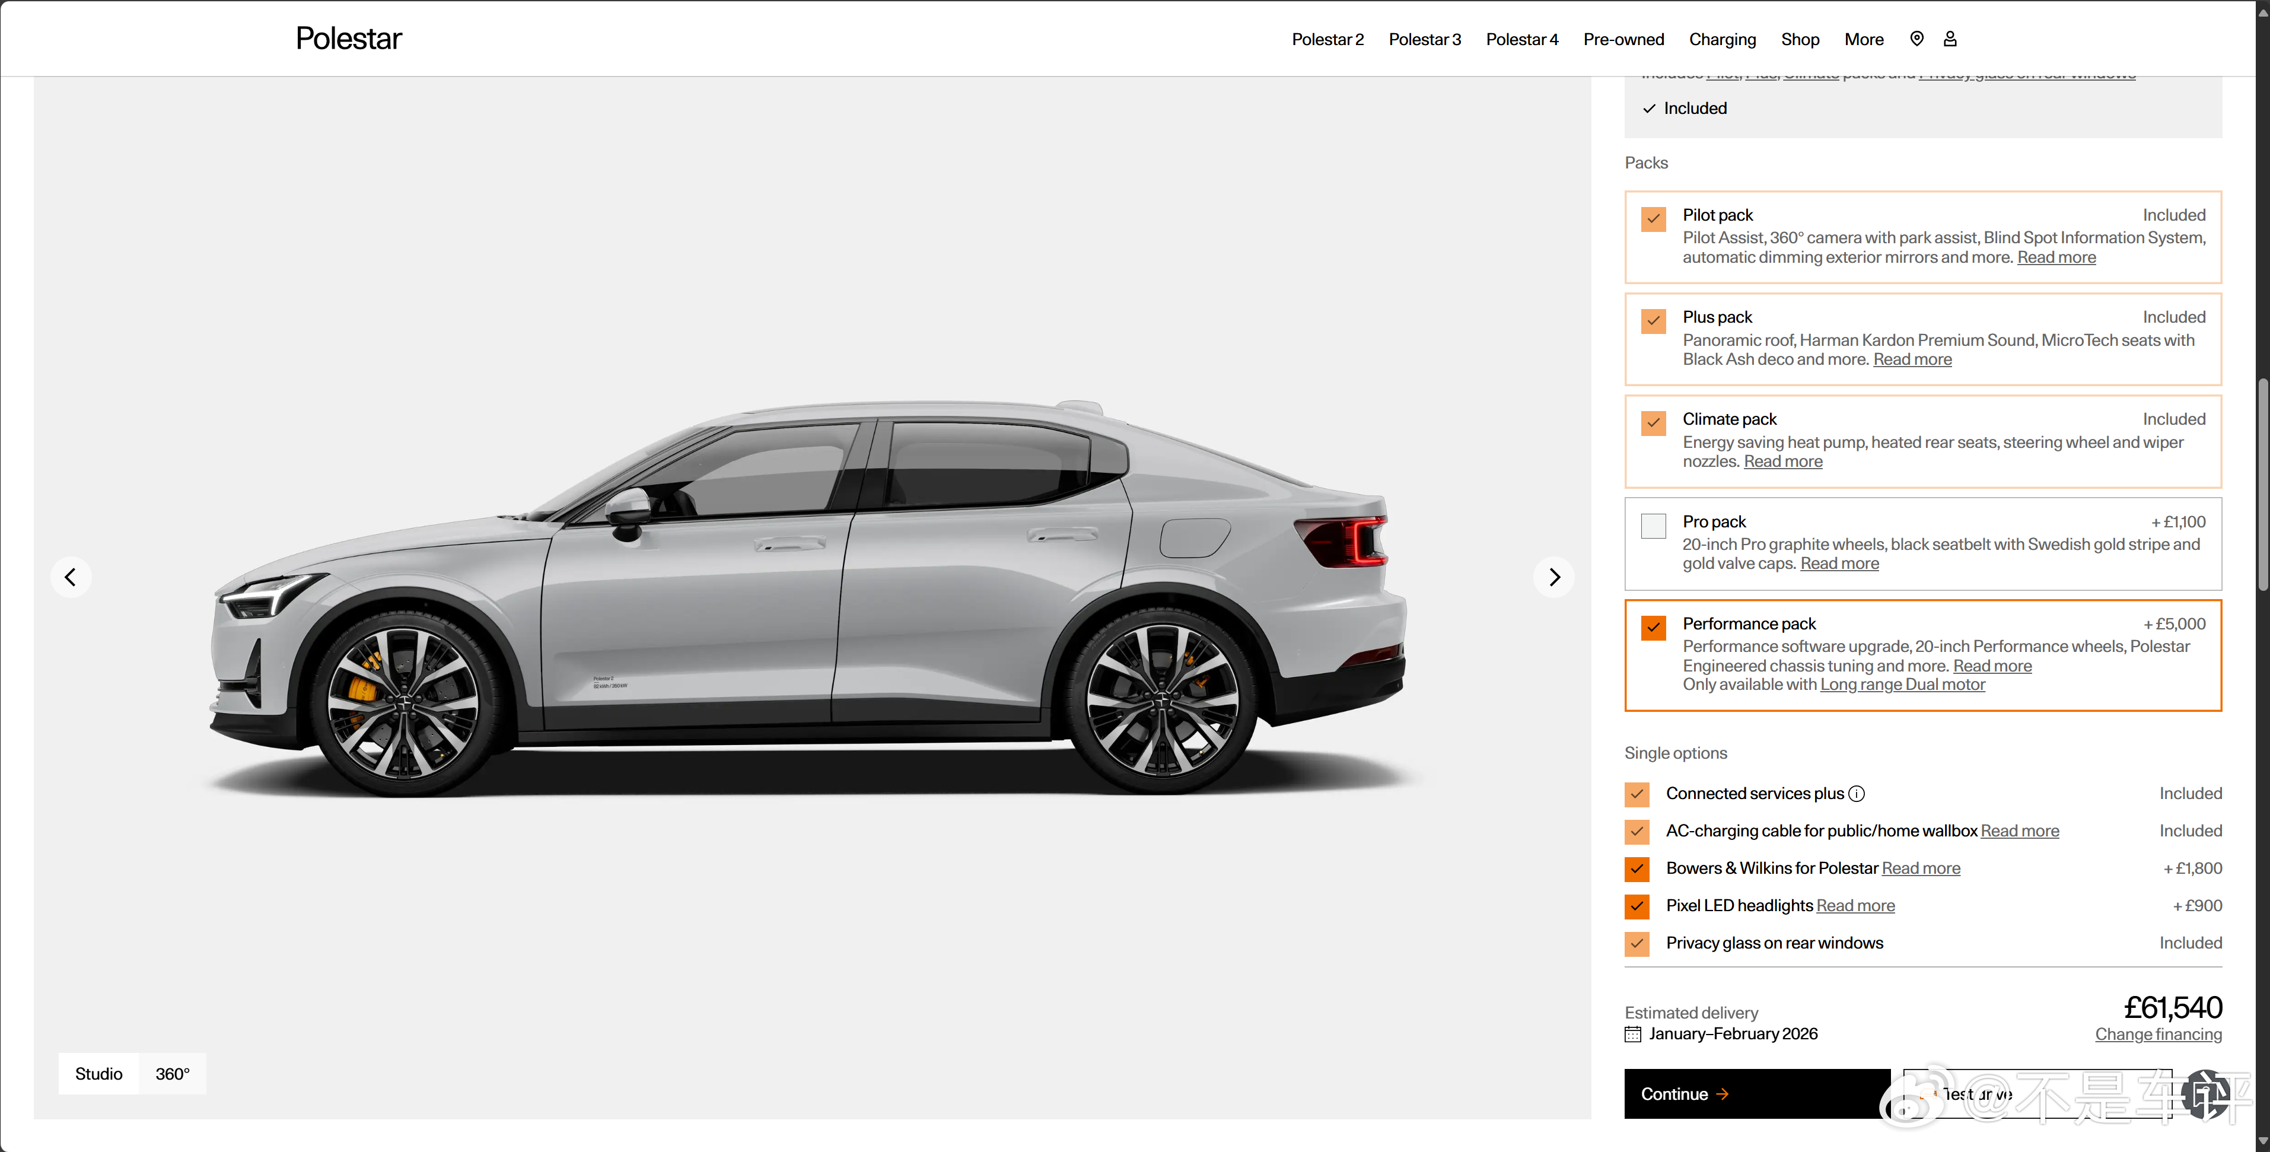Click the £61,540 total price
2270x1152 pixels.
coord(2172,1007)
